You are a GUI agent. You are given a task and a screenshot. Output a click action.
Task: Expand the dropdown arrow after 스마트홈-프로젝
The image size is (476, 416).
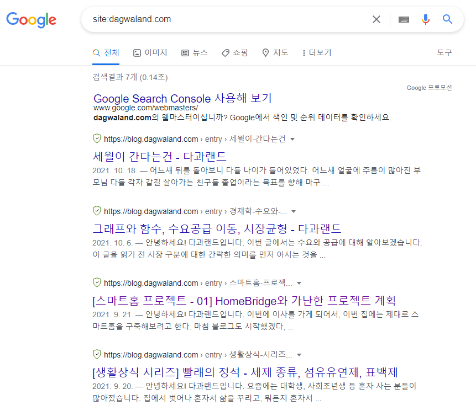coord(299,283)
